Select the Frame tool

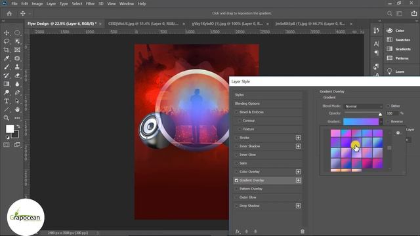(x=17, y=50)
